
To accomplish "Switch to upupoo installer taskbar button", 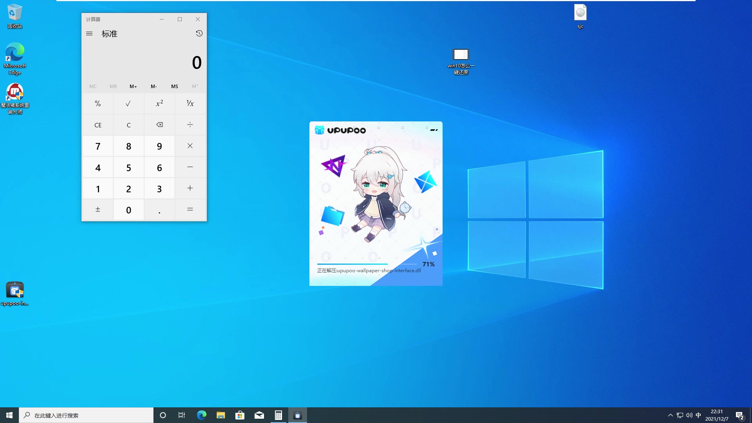I will [297, 415].
